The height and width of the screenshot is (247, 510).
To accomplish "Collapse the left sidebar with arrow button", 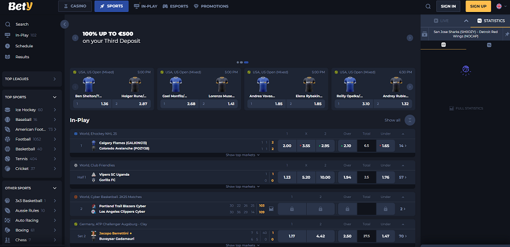I will click(x=65, y=24).
